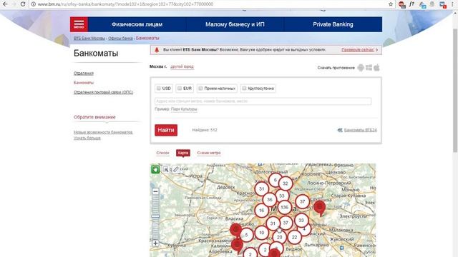Open the map cluster marked 32
The height and width of the screenshot is (257, 458).
pyautogui.click(x=286, y=183)
